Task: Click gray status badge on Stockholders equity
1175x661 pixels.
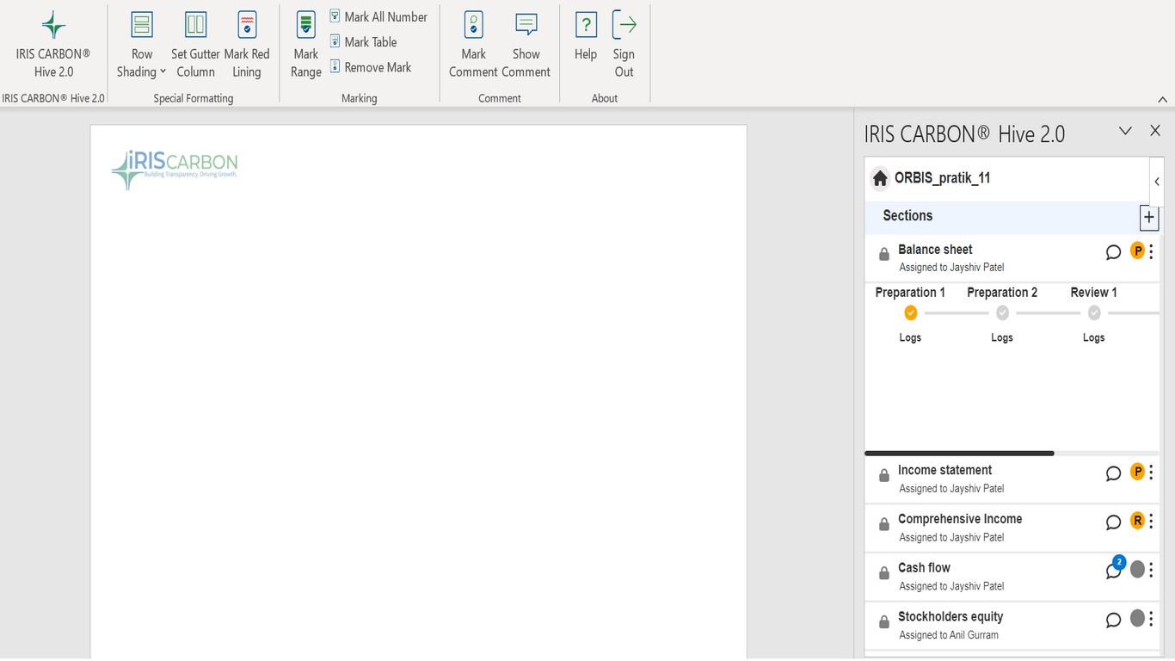Action: click(x=1137, y=619)
